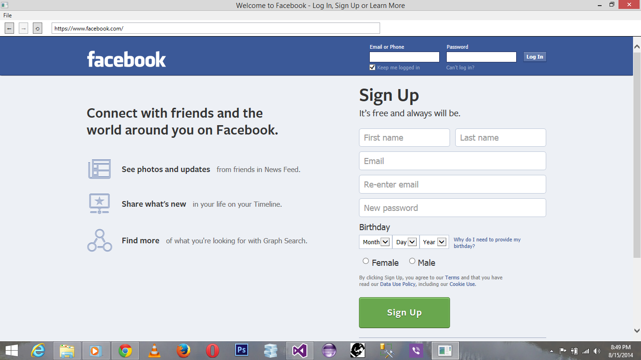Open Google Chrome from the taskbar
641x360 pixels.
125,351
